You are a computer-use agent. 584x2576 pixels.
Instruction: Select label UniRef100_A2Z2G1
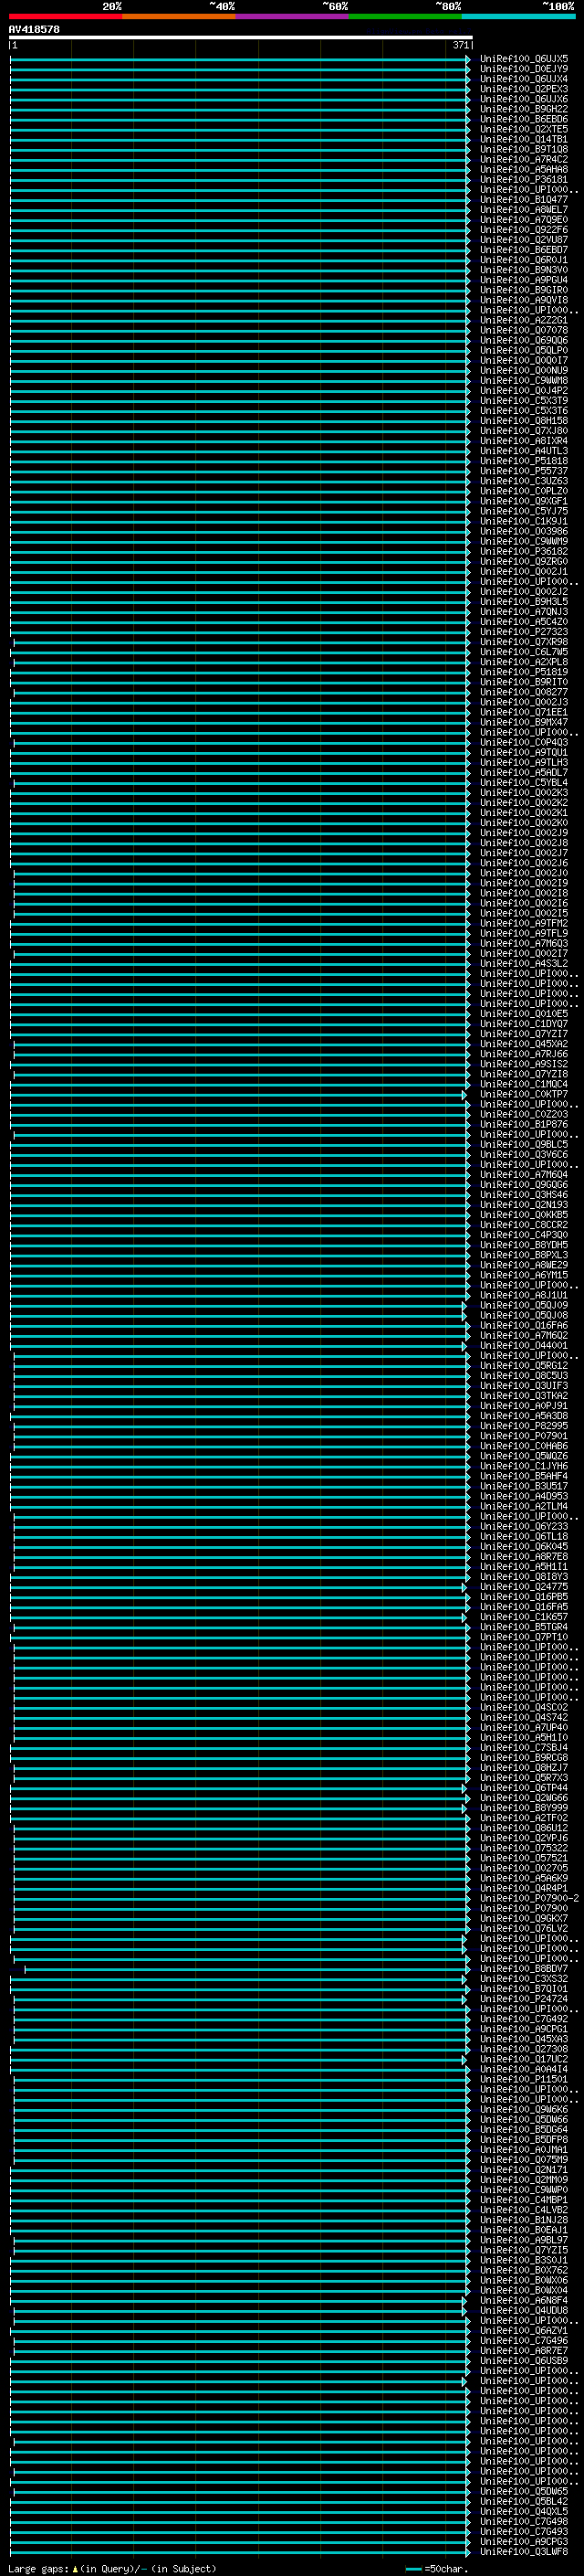point(524,320)
